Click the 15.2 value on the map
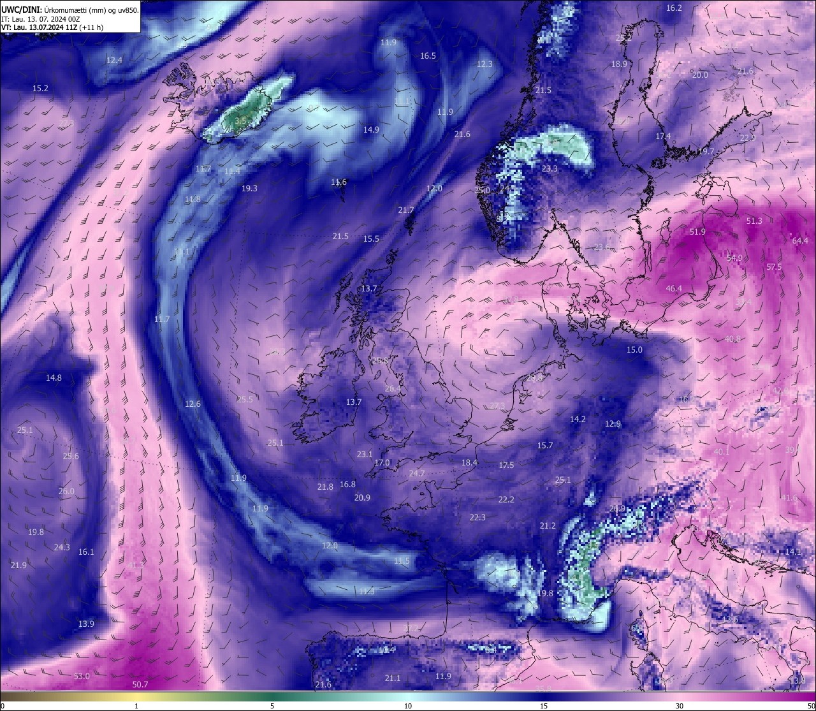Screen dimensions: 816x711 pos(40,88)
